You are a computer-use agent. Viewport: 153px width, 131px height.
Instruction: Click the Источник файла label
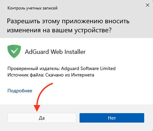pyautogui.click(x=26, y=75)
